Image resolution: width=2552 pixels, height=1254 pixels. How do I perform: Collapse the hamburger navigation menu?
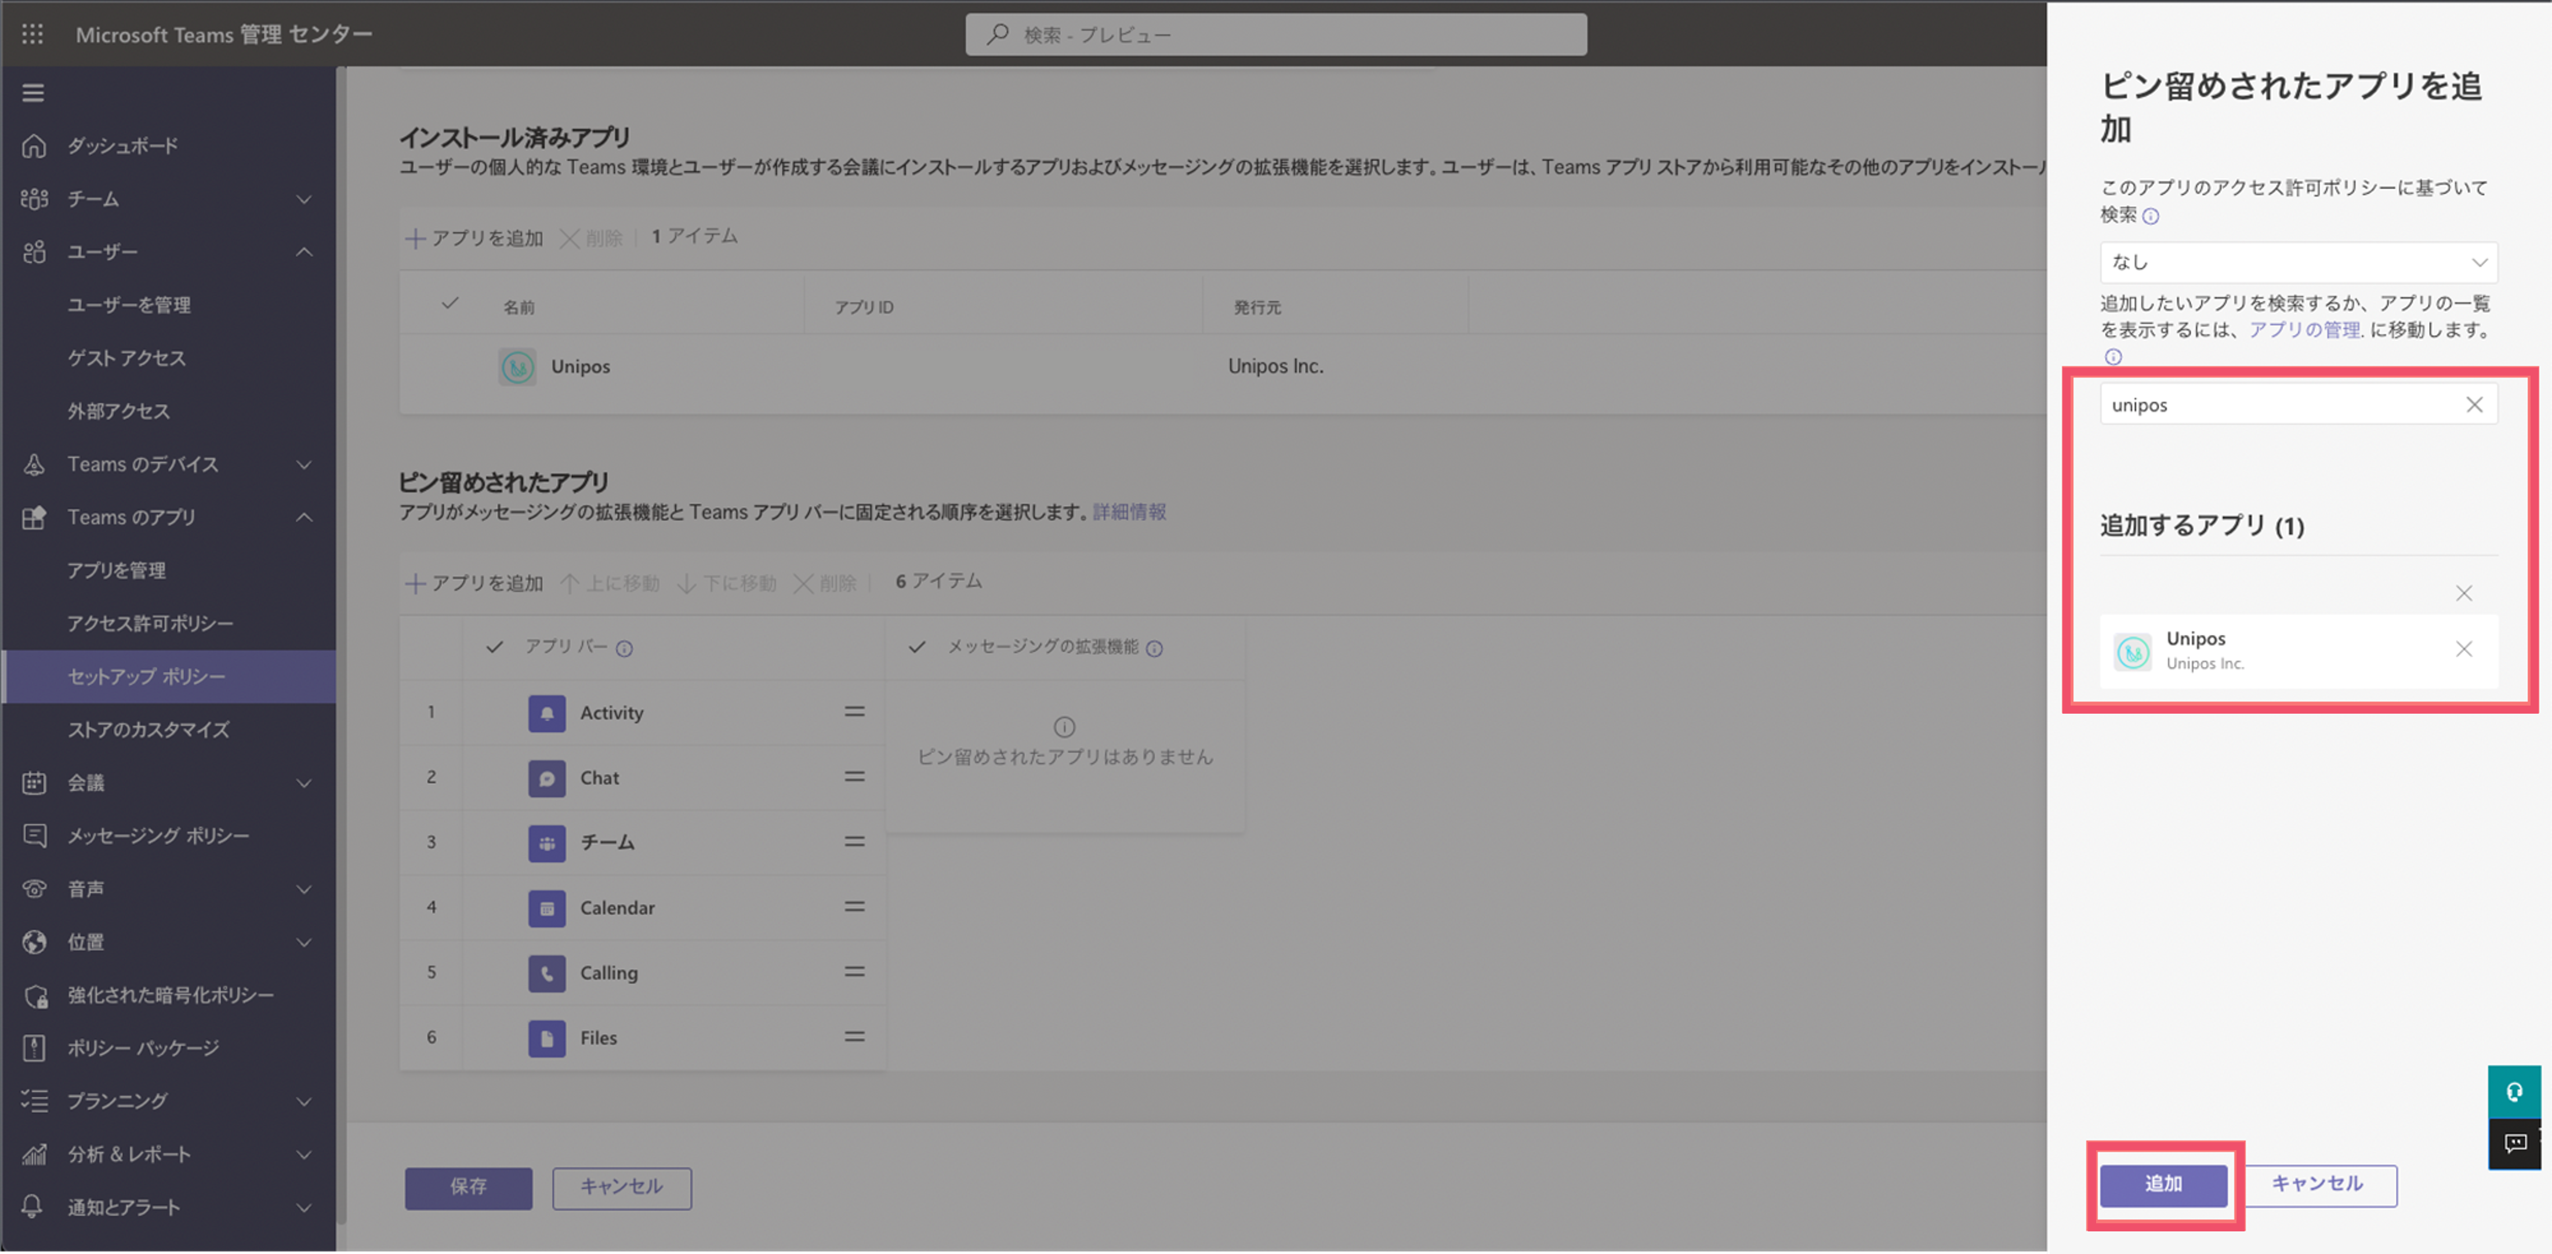tap(32, 93)
